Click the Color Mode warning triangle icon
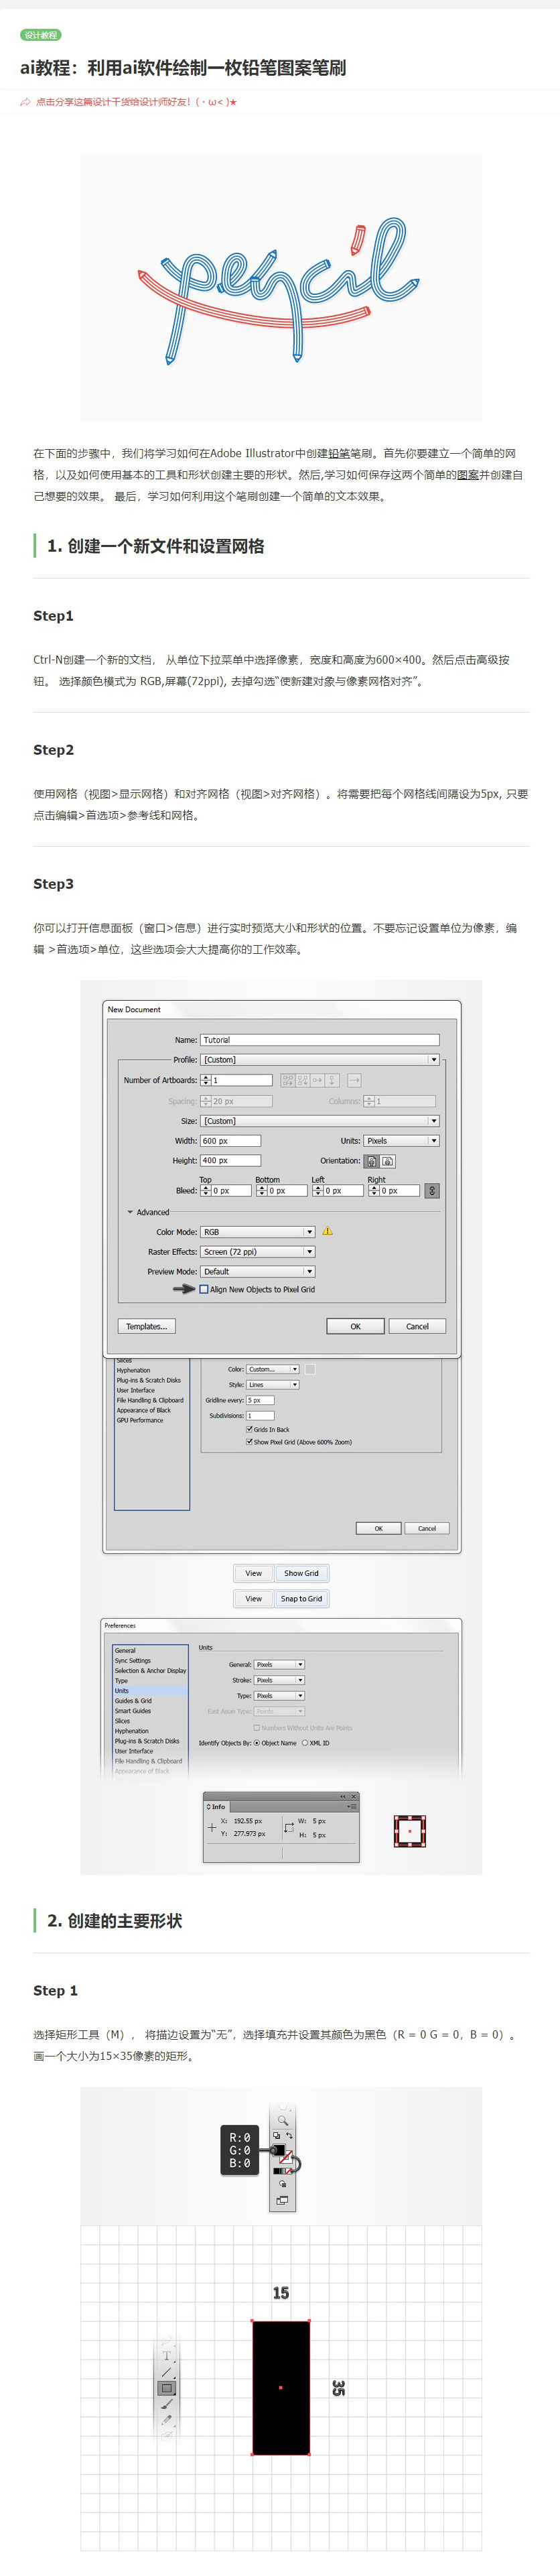This screenshot has height=2576, width=560. pyautogui.click(x=327, y=1231)
